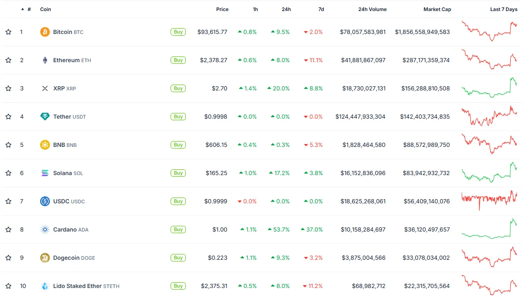The width and height of the screenshot is (530, 297).
Task: Sort by the Price column header
Action: 222,9
